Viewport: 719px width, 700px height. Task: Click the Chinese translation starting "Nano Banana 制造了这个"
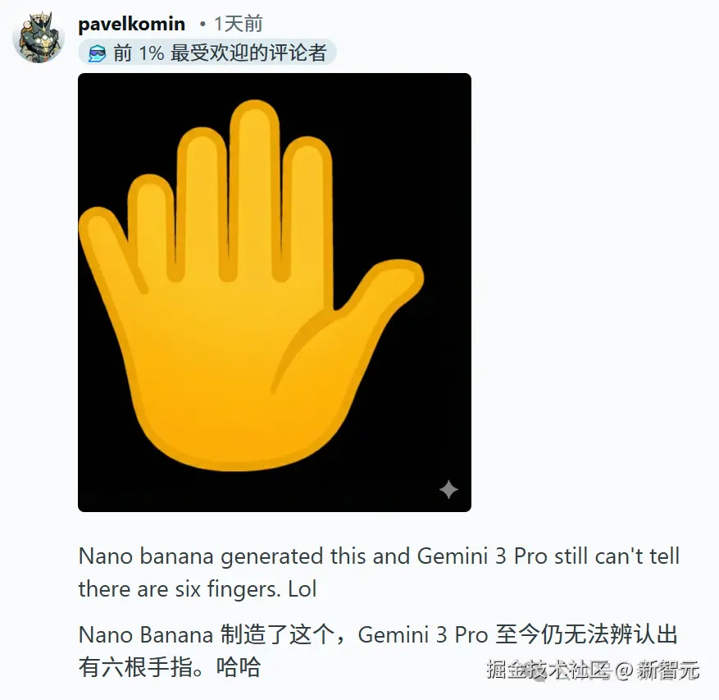click(x=378, y=651)
